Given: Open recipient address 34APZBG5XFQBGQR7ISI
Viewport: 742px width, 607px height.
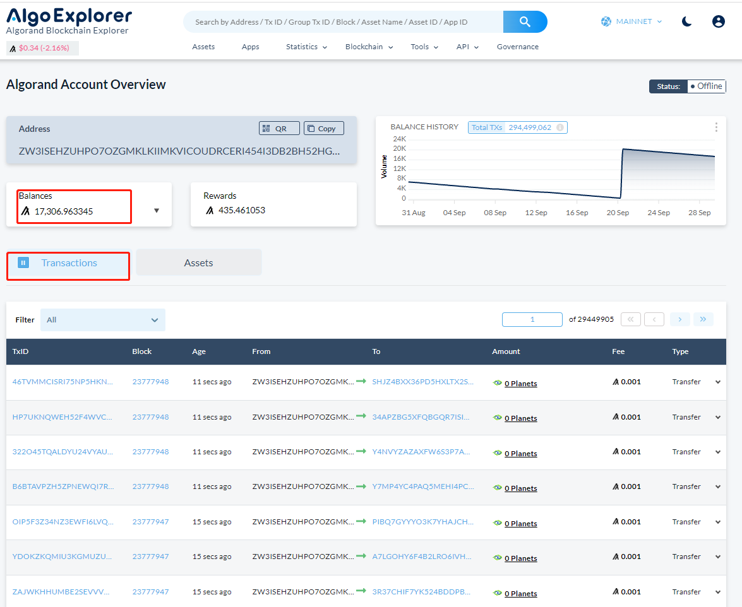Looking at the screenshot, I should (421, 417).
